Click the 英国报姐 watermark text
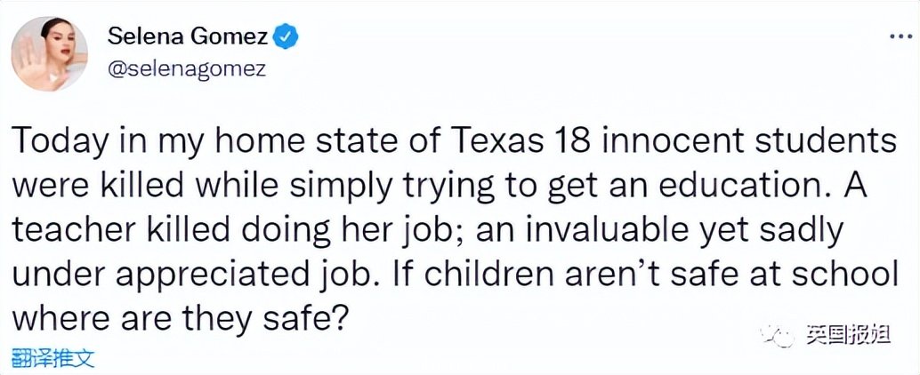This screenshot has height=375, width=920. coord(848,336)
